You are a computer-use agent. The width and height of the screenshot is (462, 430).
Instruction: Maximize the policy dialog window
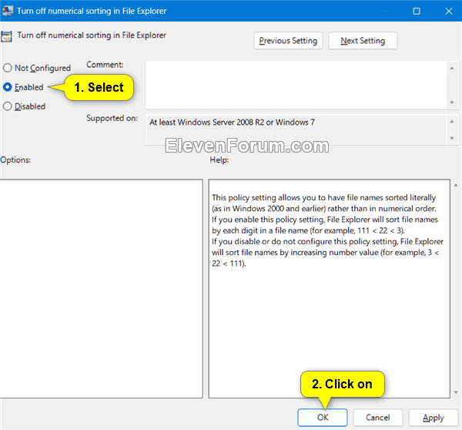point(417,12)
